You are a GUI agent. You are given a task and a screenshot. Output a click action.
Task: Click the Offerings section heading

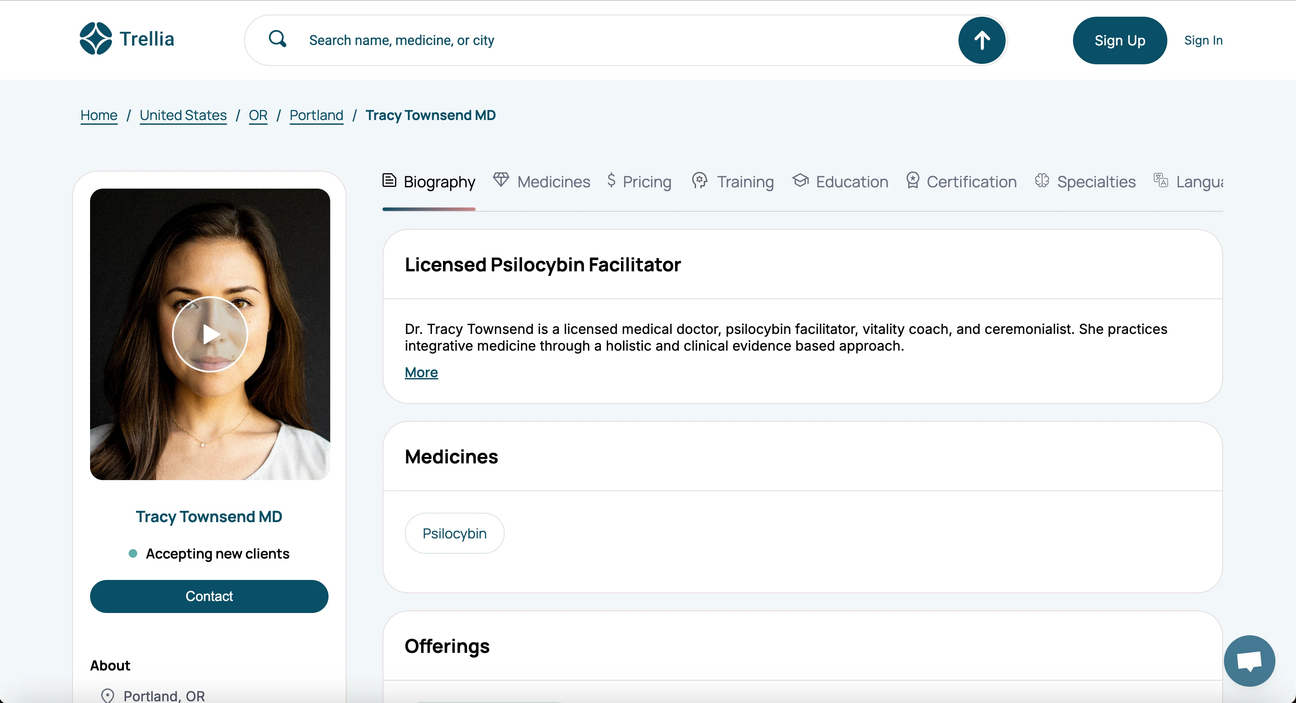447,646
